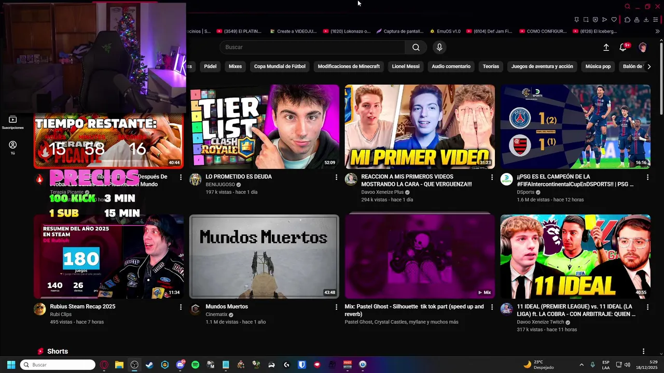664x373 pixels.
Task: Open Davoo Xeneize Twitch channel avatar
Action: click(x=506, y=309)
